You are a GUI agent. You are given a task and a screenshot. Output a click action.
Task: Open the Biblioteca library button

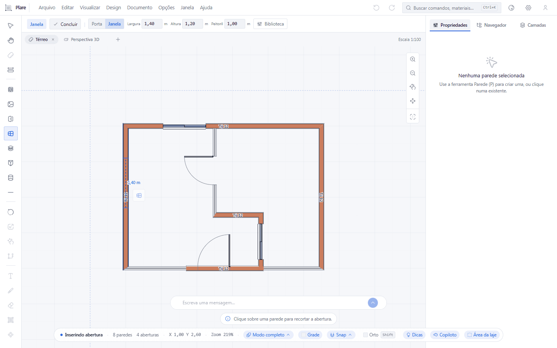pyautogui.click(x=270, y=24)
